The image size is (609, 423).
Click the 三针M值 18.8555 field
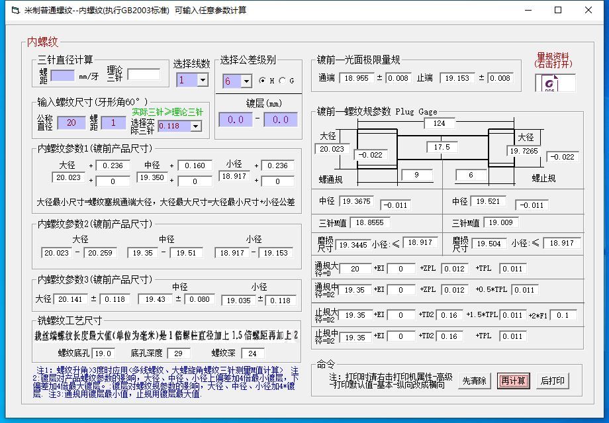tap(370, 222)
